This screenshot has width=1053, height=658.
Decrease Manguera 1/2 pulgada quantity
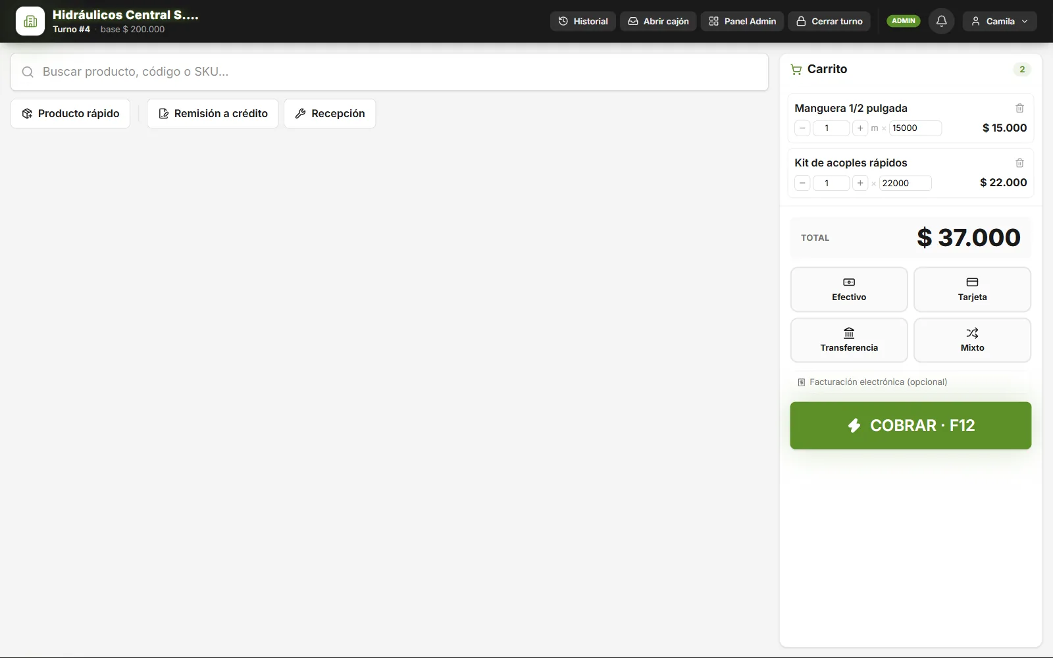[802, 128]
